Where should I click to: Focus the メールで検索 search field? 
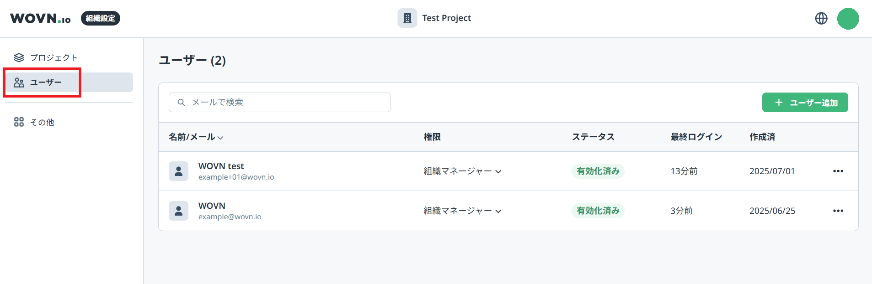click(288, 103)
